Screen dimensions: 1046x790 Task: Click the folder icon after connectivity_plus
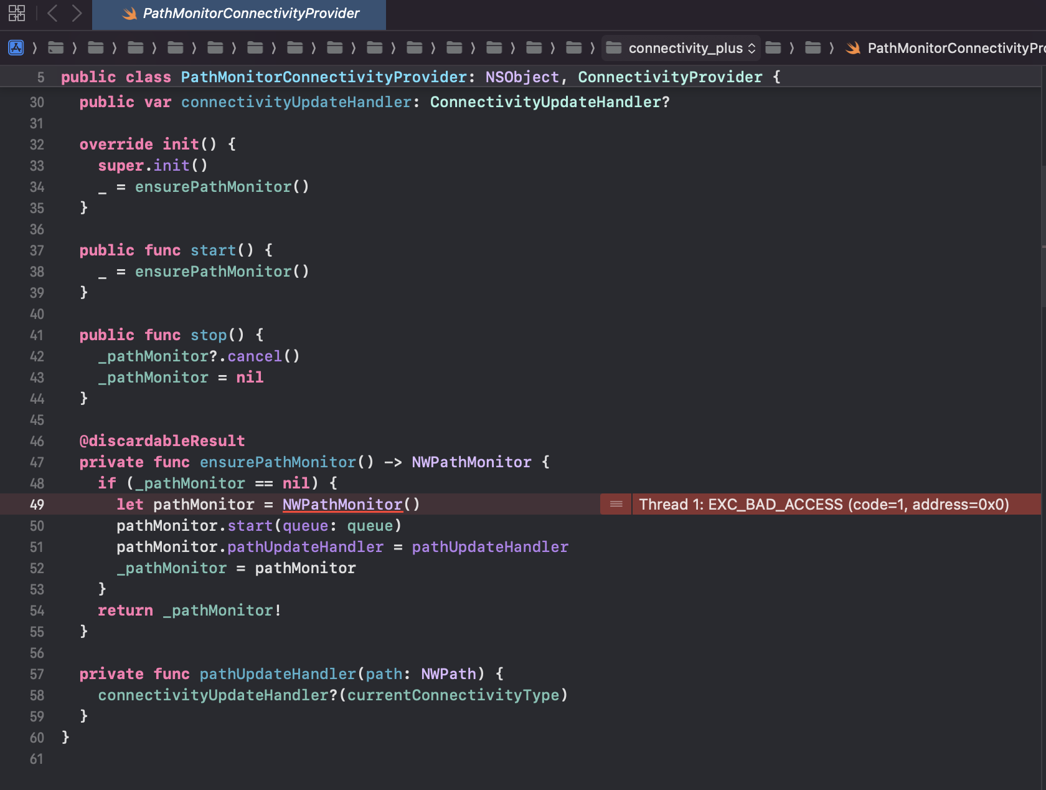773,47
